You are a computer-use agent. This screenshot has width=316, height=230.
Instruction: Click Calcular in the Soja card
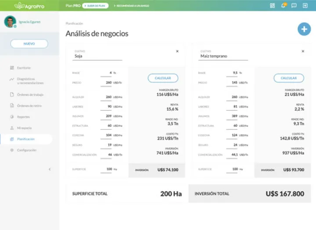(163, 78)
